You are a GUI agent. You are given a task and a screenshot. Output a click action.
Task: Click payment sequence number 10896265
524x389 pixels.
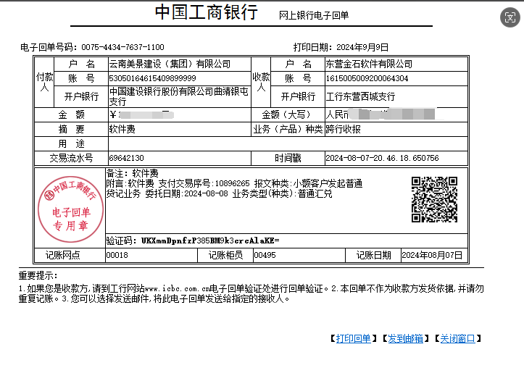pyautogui.click(x=232, y=183)
